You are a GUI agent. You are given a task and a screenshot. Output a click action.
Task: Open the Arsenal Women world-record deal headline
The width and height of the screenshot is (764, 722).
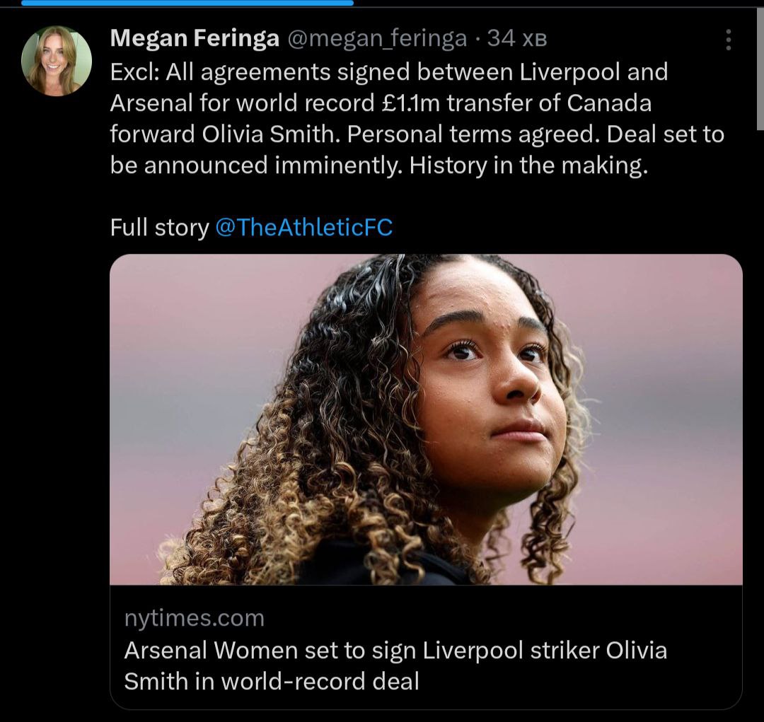click(395, 650)
